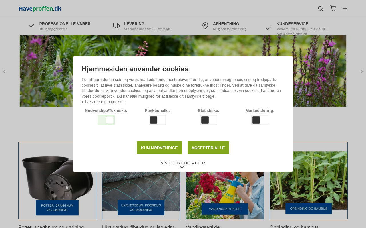Go to next banner slide arrow
The width and height of the screenshot is (366, 228).
pos(361,72)
